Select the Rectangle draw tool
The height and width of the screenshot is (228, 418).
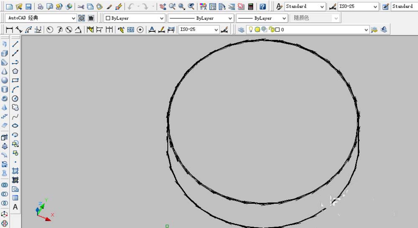15,80
